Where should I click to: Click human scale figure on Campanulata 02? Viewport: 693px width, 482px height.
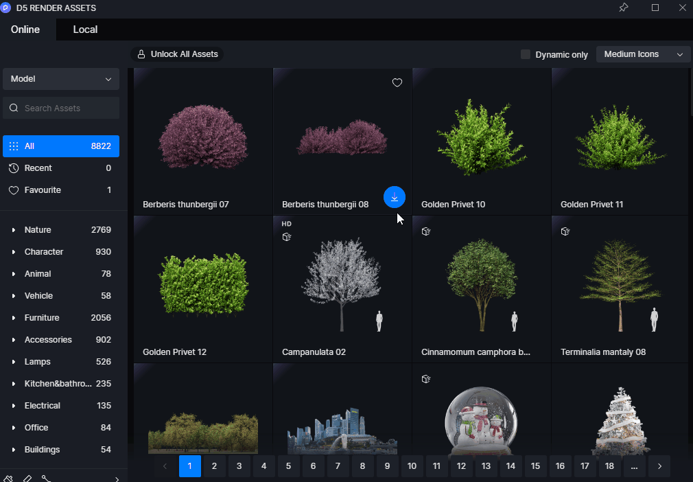coord(379,321)
